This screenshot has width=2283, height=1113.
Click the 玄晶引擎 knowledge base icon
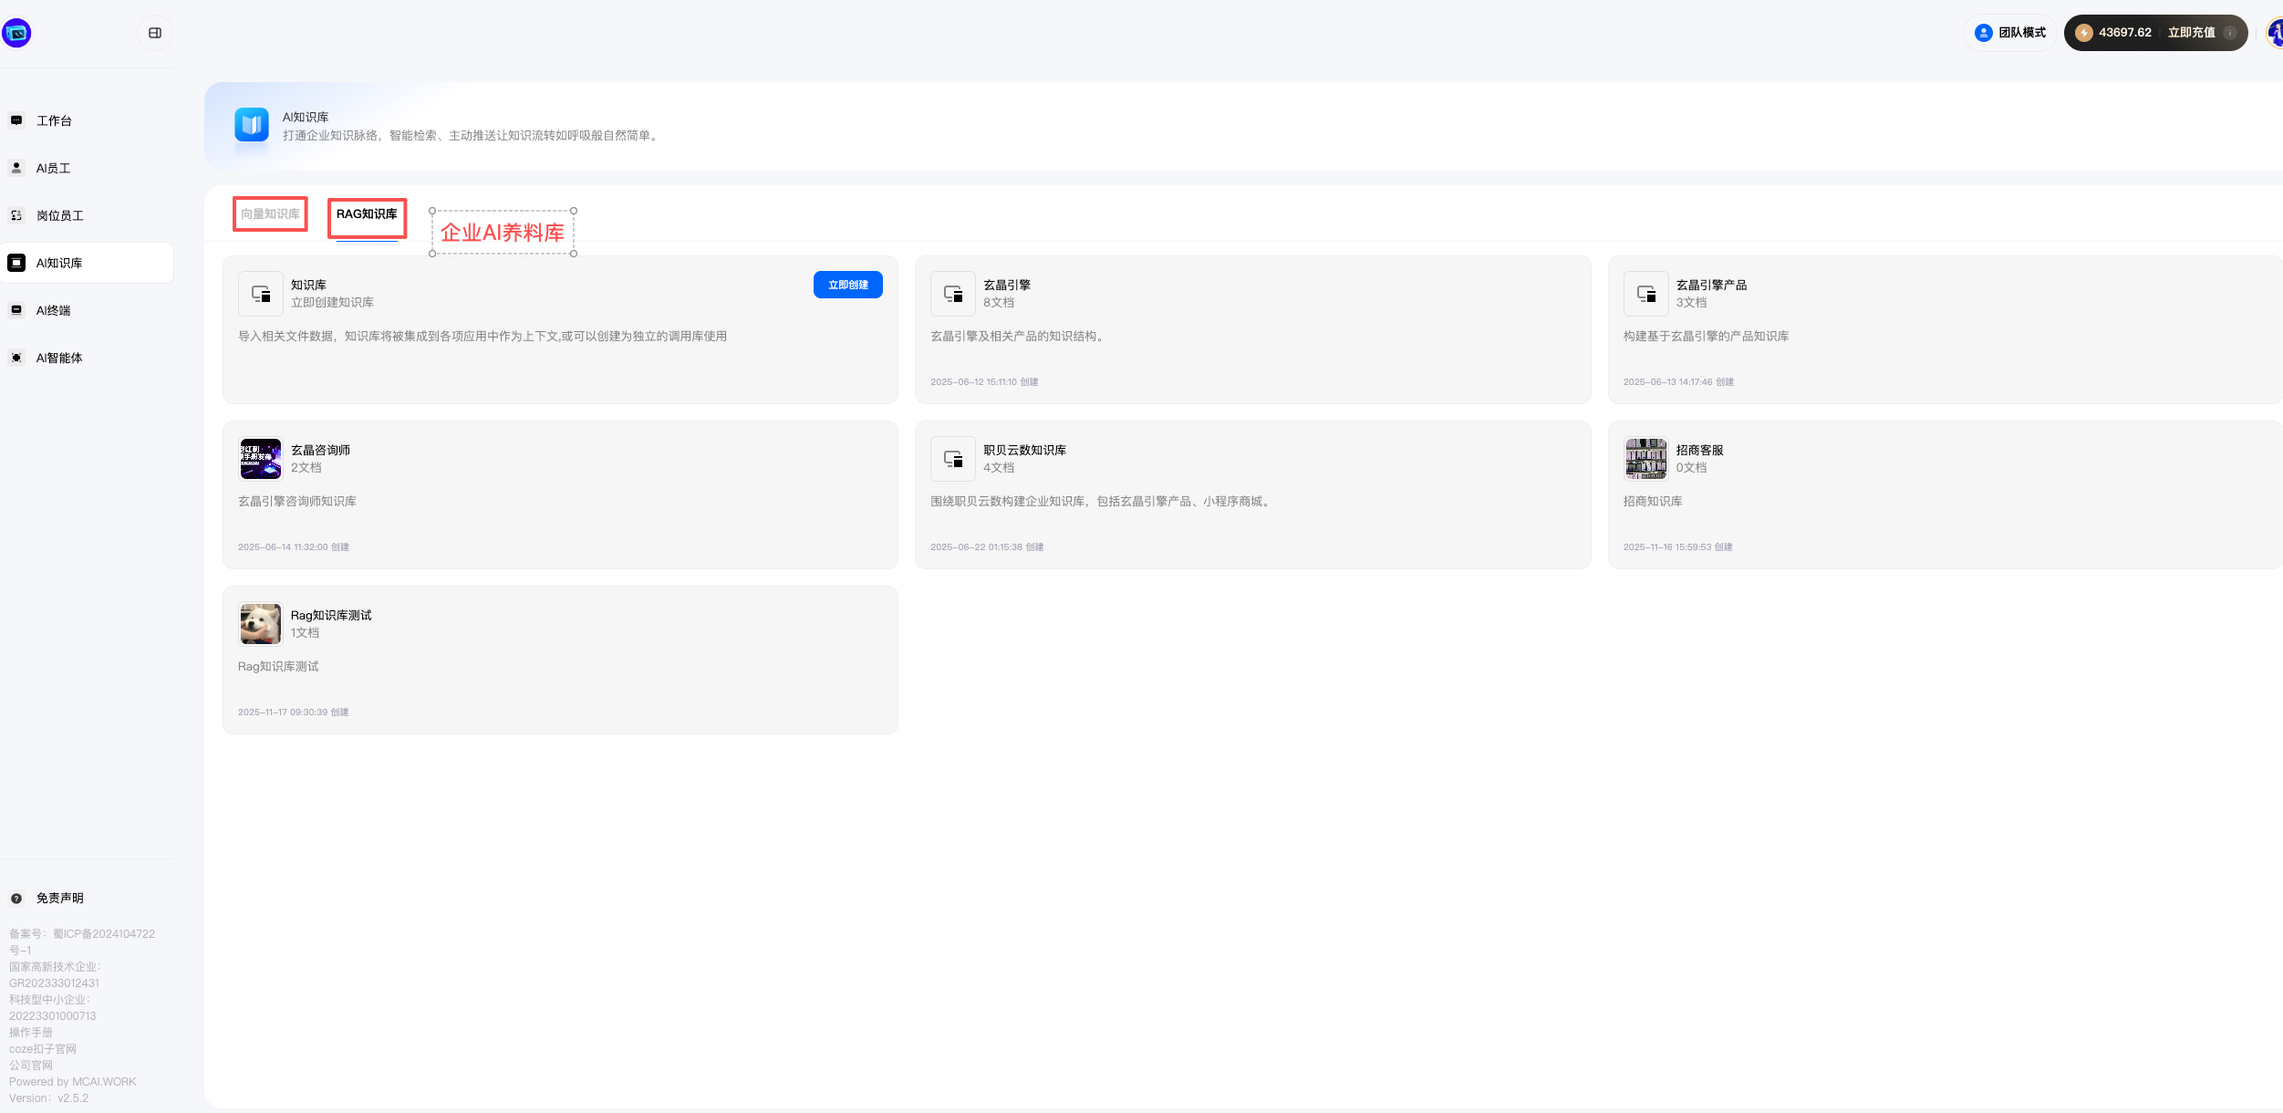click(x=953, y=294)
